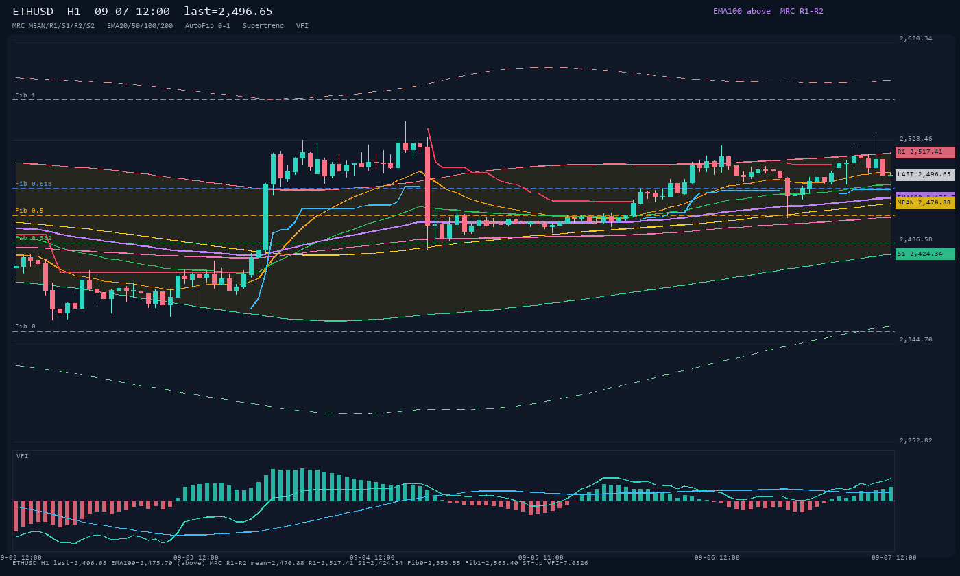The height and width of the screenshot is (576, 960).
Task: Select the MRC MEAN/R1/S1/R2/S2 legend entry
Action: click(53, 26)
